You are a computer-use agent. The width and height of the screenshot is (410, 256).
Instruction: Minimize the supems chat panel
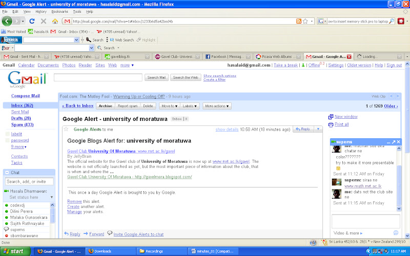pyautogui.click(x=388, y=142)
